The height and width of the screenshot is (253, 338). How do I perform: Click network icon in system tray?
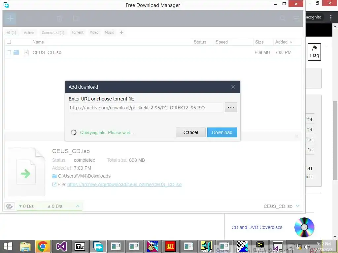point(299,247)
